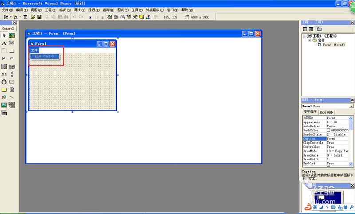355x214 pixels.
Task: Select the horizontal scrollbar control tool
Action: (x=4, y=74)
